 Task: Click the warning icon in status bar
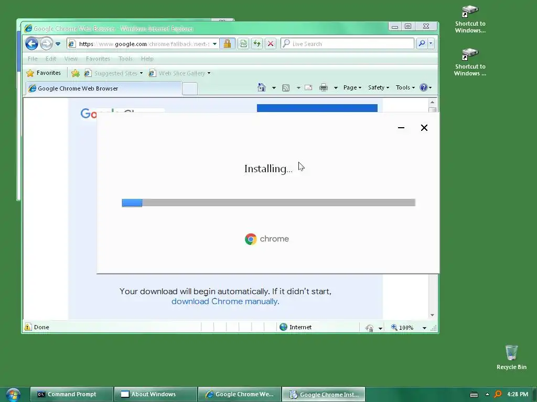(28, 327)
